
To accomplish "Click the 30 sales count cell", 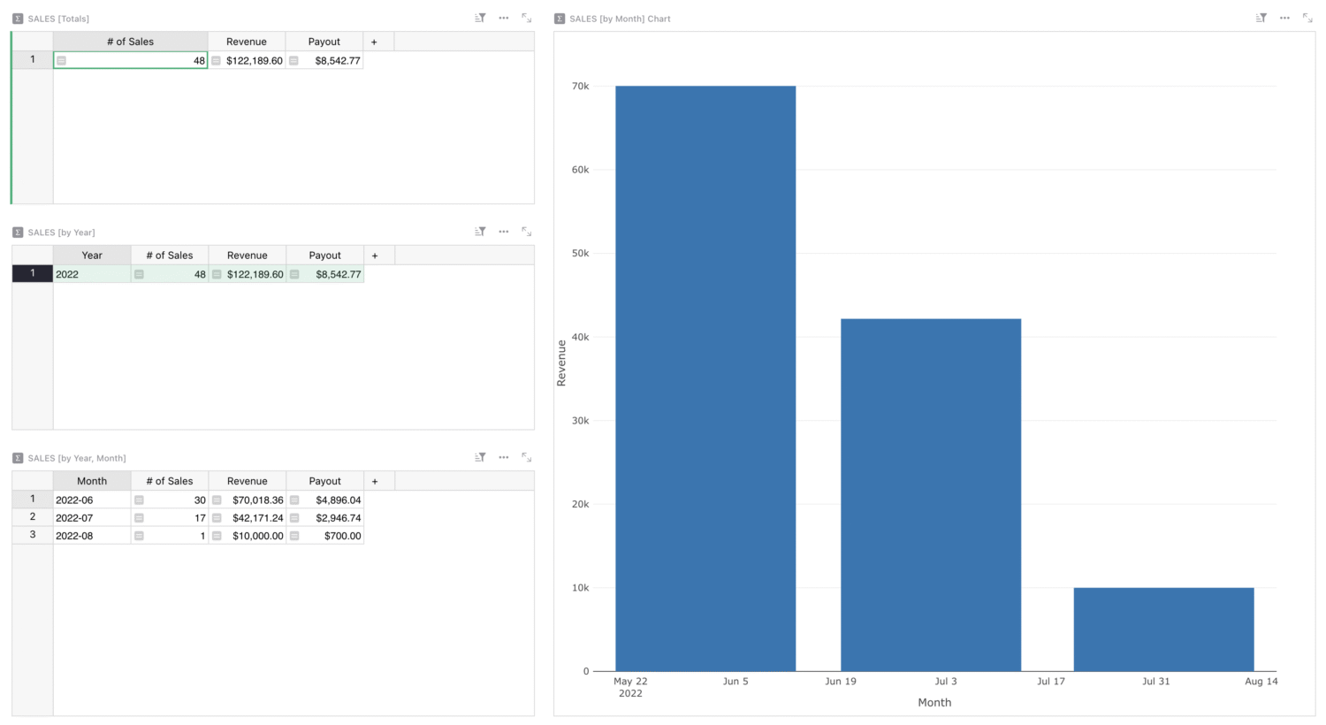I will coord(170,500).
